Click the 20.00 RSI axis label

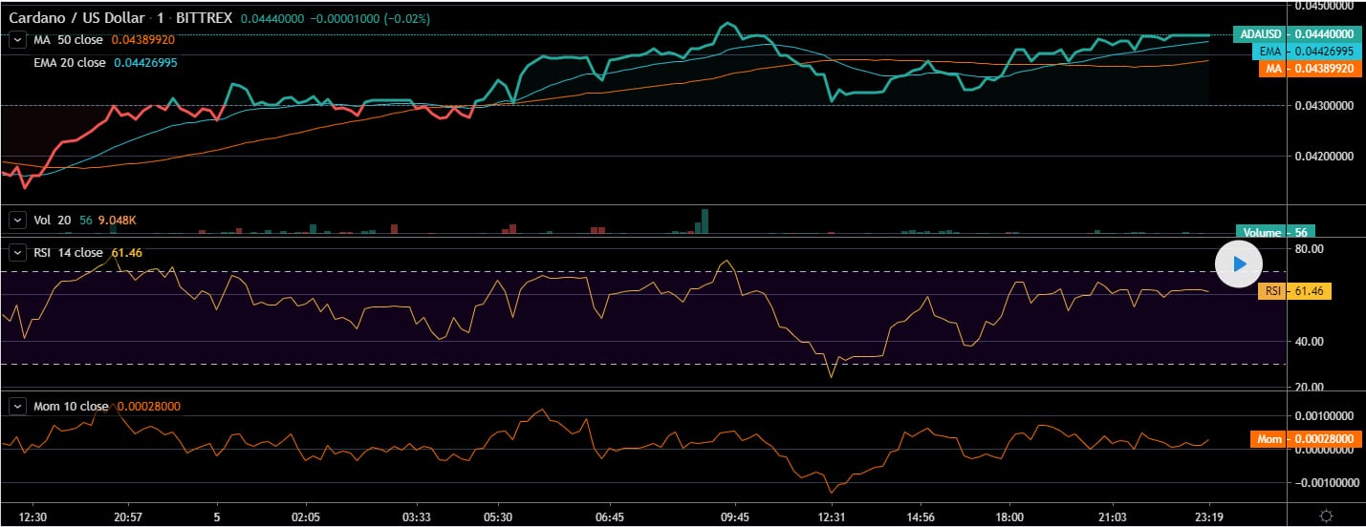[1311, 387]
